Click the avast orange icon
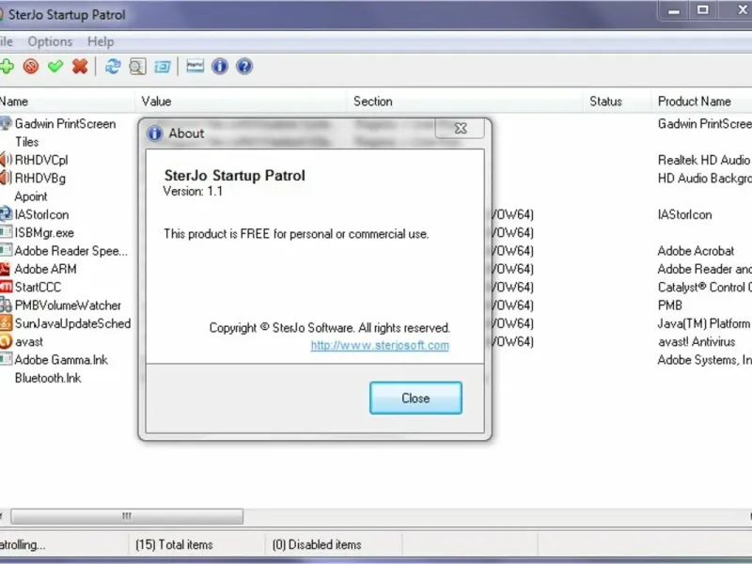 pos(6,341)
